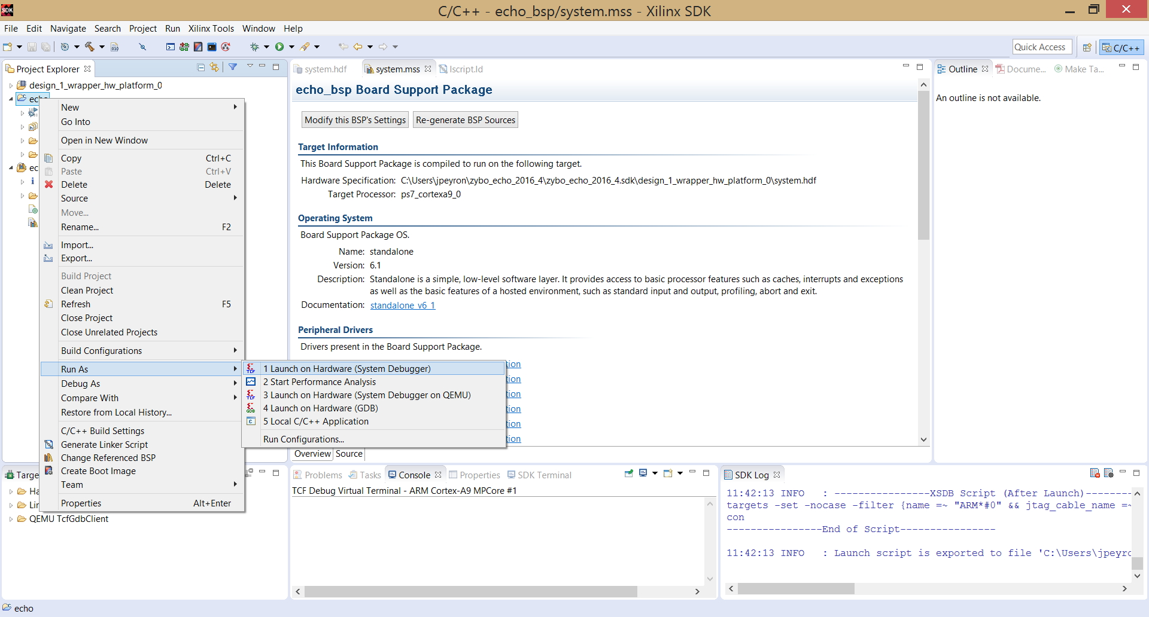Open SDK Log settings gear icon
Viewport: 1149px width, 617px height.
tap(1108, 474)
